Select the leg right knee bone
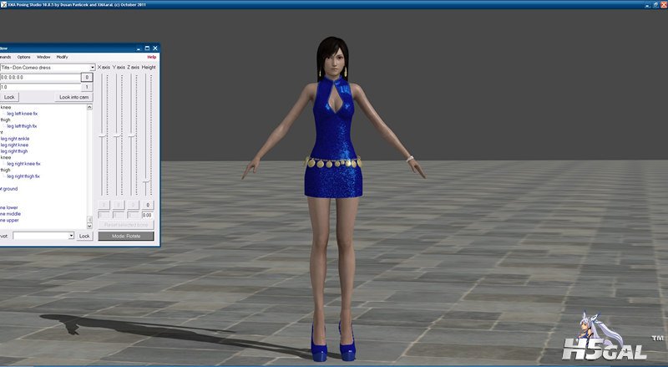The height and width of the screenshot is (367, 668). (x=14, y=145)
